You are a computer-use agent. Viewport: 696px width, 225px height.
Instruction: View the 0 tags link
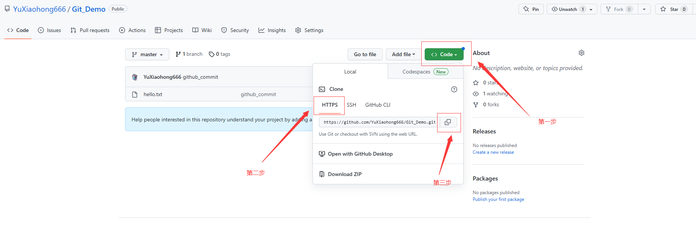[x=220, y=54]
